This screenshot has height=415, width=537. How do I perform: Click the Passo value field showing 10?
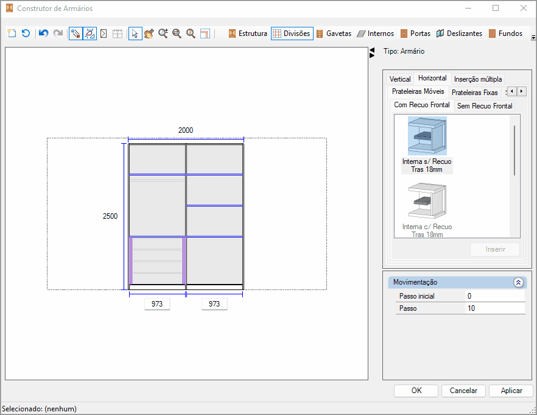point(495,308)
